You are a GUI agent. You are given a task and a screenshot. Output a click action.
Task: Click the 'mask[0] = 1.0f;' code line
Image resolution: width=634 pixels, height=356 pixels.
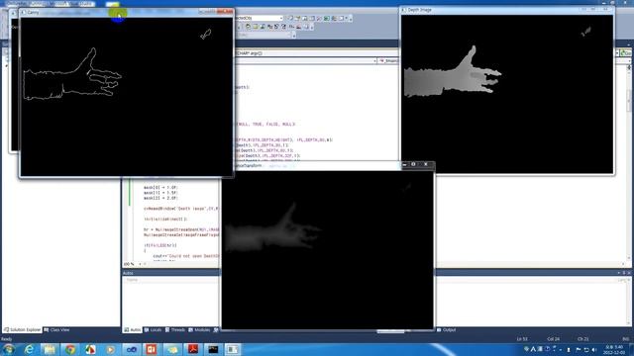160,188
